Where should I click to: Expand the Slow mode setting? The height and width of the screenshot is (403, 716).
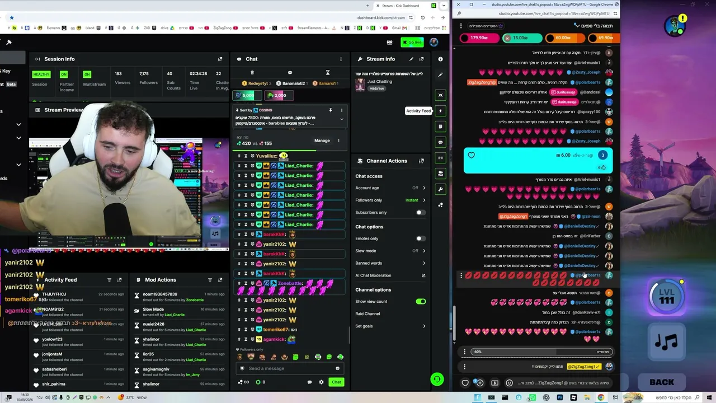(x=424, y=251)
